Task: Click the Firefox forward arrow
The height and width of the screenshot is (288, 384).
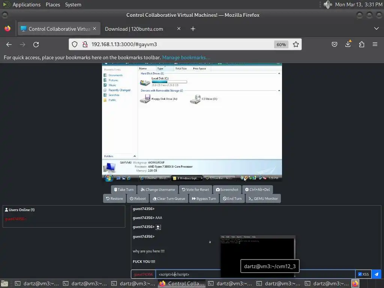Action: (22, 44)
